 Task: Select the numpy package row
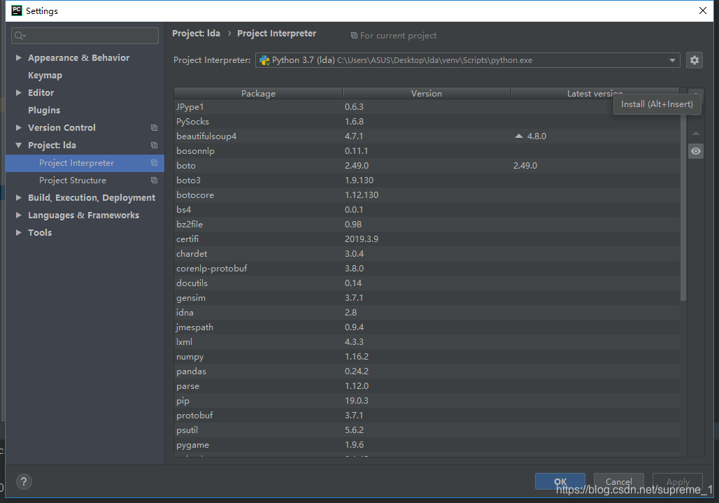(427, 356)
